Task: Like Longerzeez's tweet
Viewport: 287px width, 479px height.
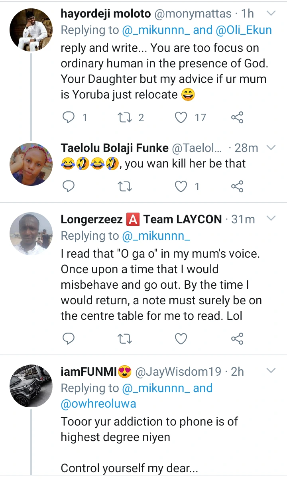Action: click(181, 339)
